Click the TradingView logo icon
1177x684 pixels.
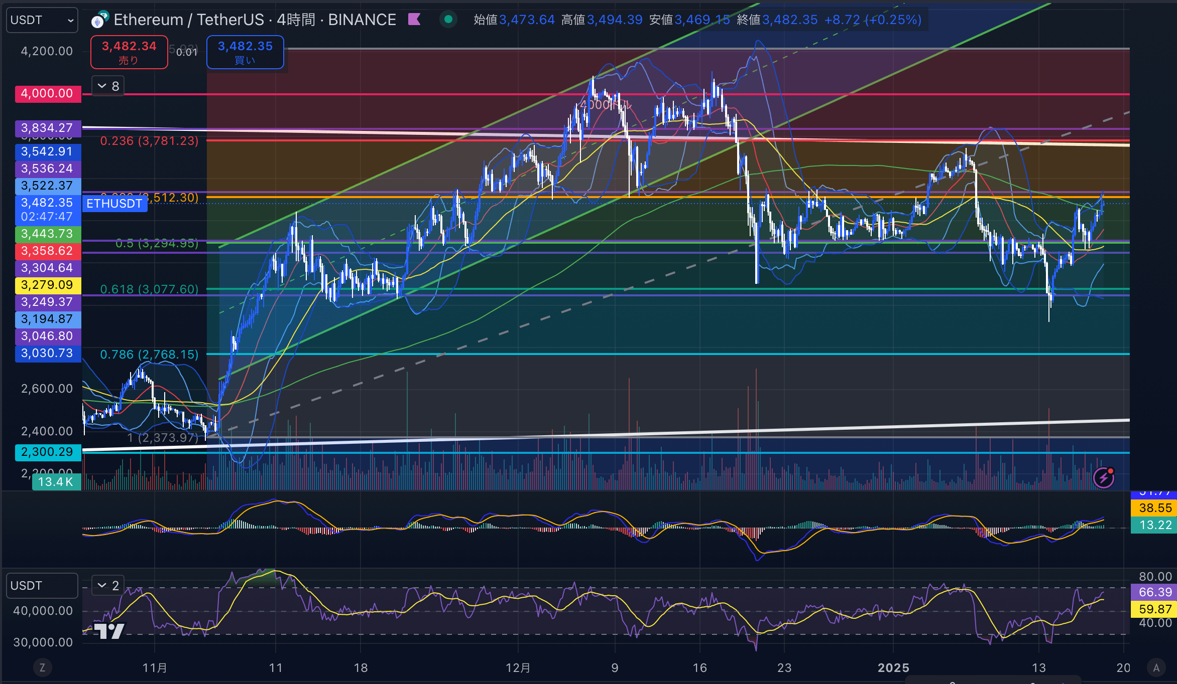pos(109,631)
